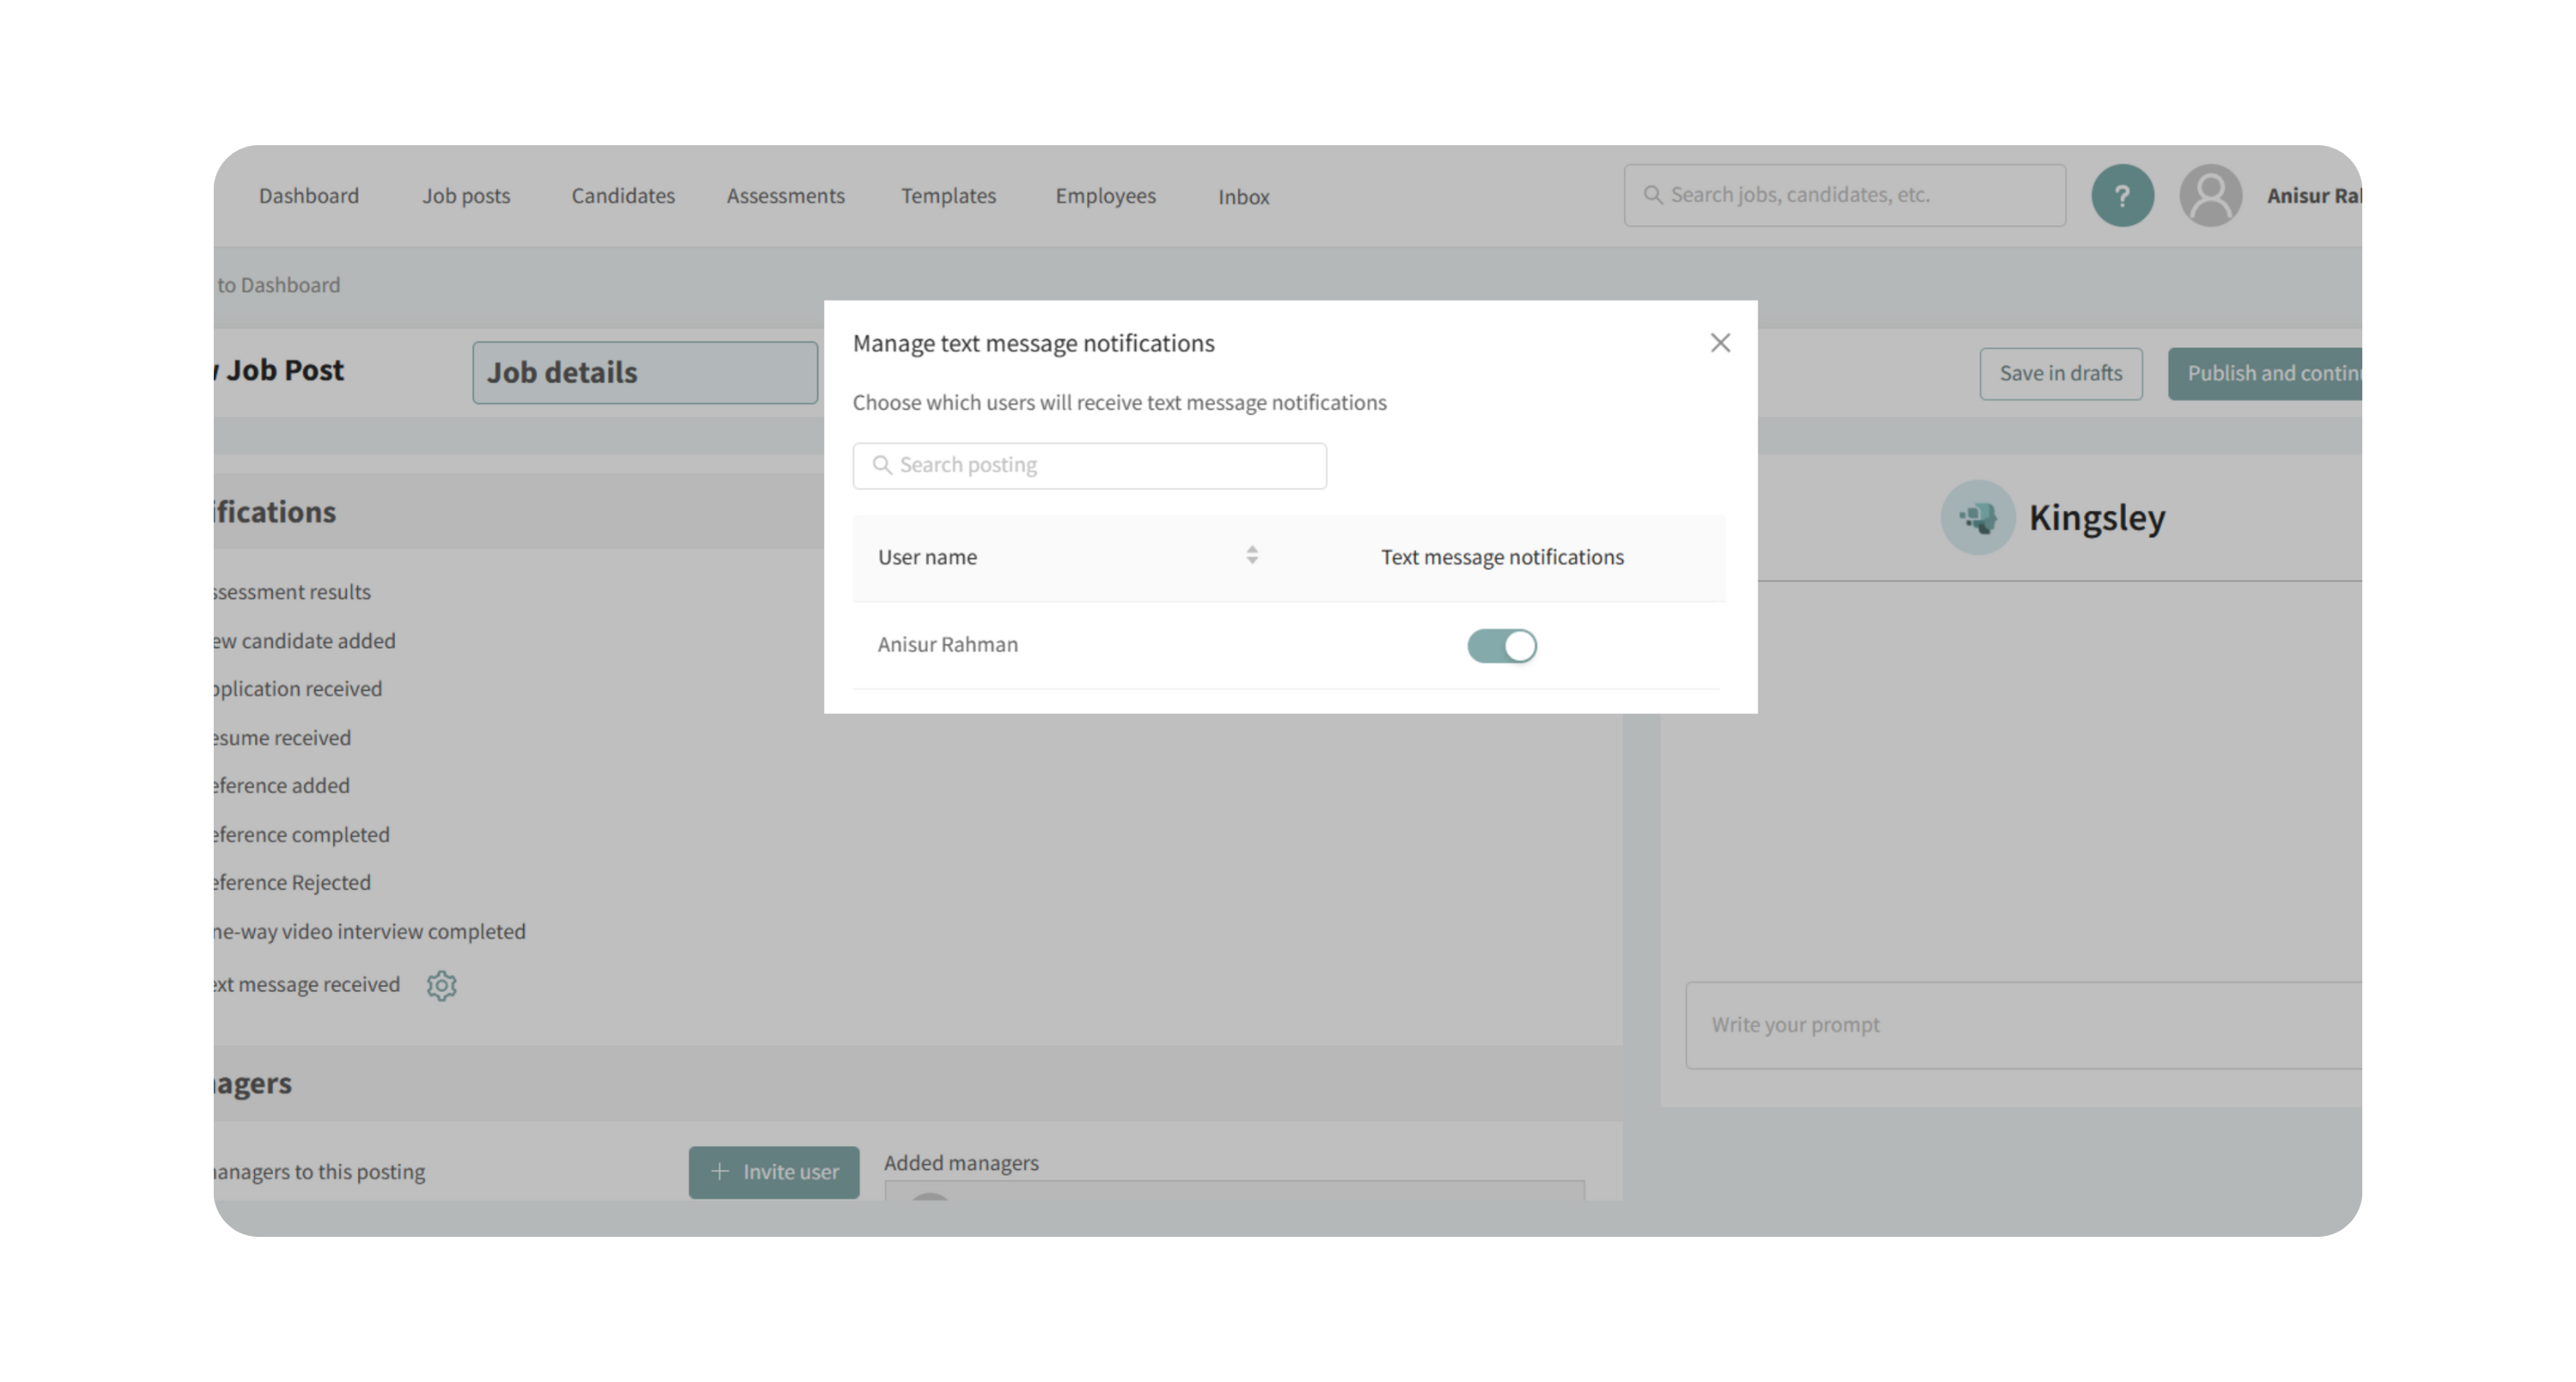2576x1382 pixels.
Task: Close the notifications dialog with X
Action: coord(1720,343)
